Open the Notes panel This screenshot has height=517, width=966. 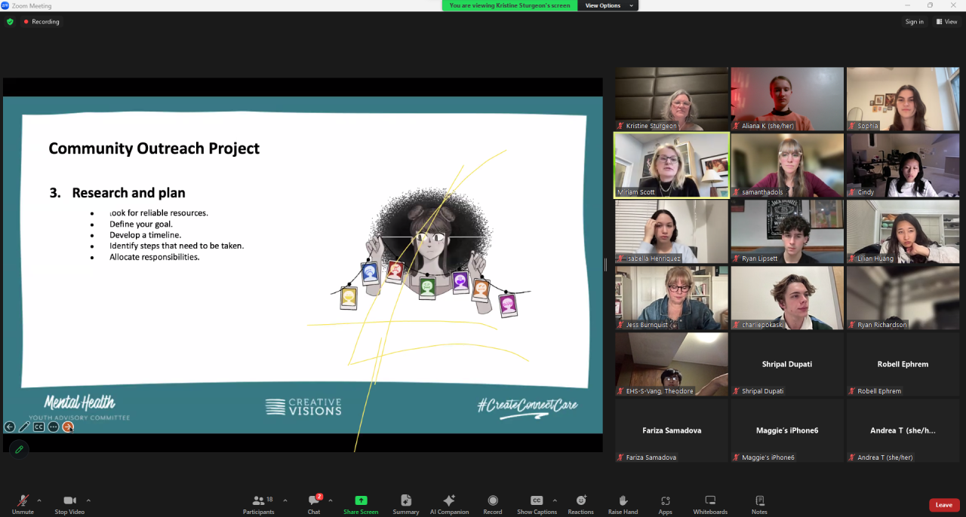point(759,504)
